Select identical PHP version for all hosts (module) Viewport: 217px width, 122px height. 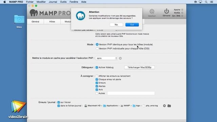[97, 44]
